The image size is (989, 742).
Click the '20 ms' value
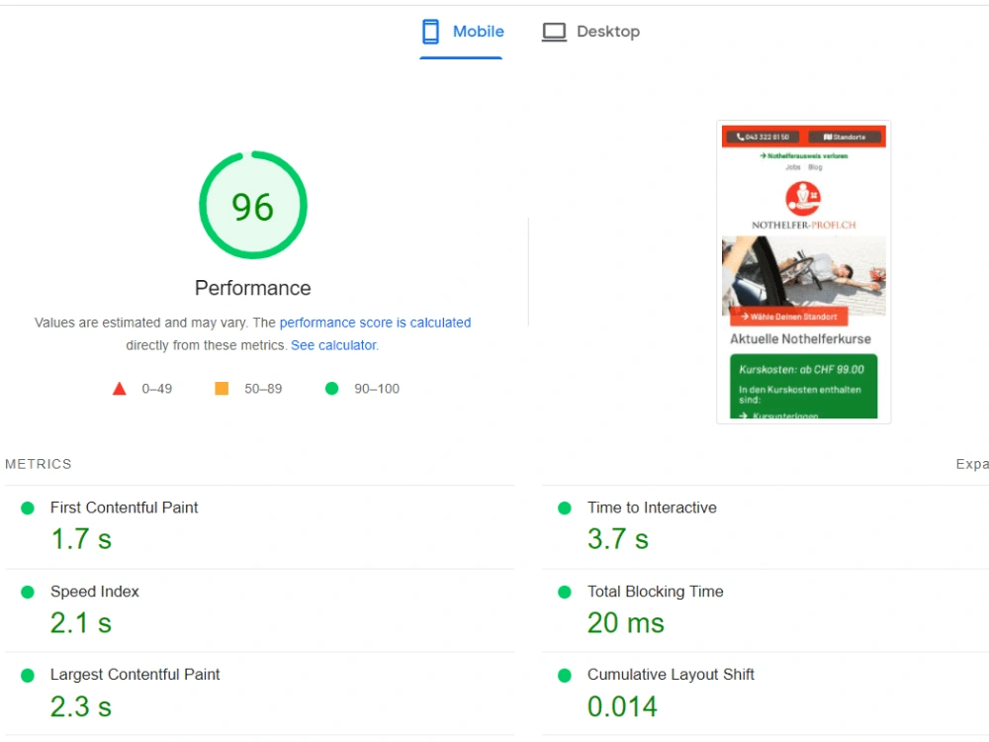[x=626, y=623]
